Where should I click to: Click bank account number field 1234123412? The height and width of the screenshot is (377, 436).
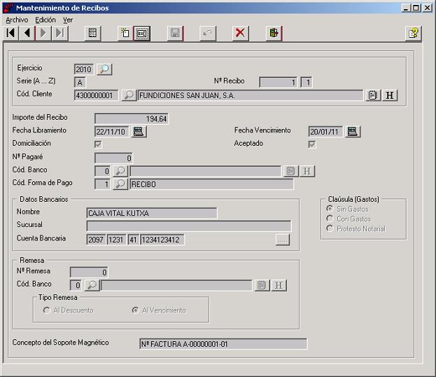[162, 240]
